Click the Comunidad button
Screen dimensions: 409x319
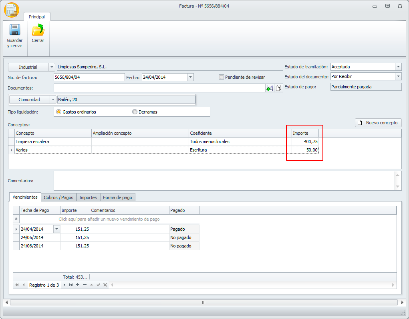[x=29, y=100]
